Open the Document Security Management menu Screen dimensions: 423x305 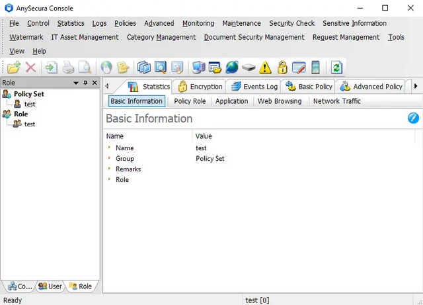254,37
